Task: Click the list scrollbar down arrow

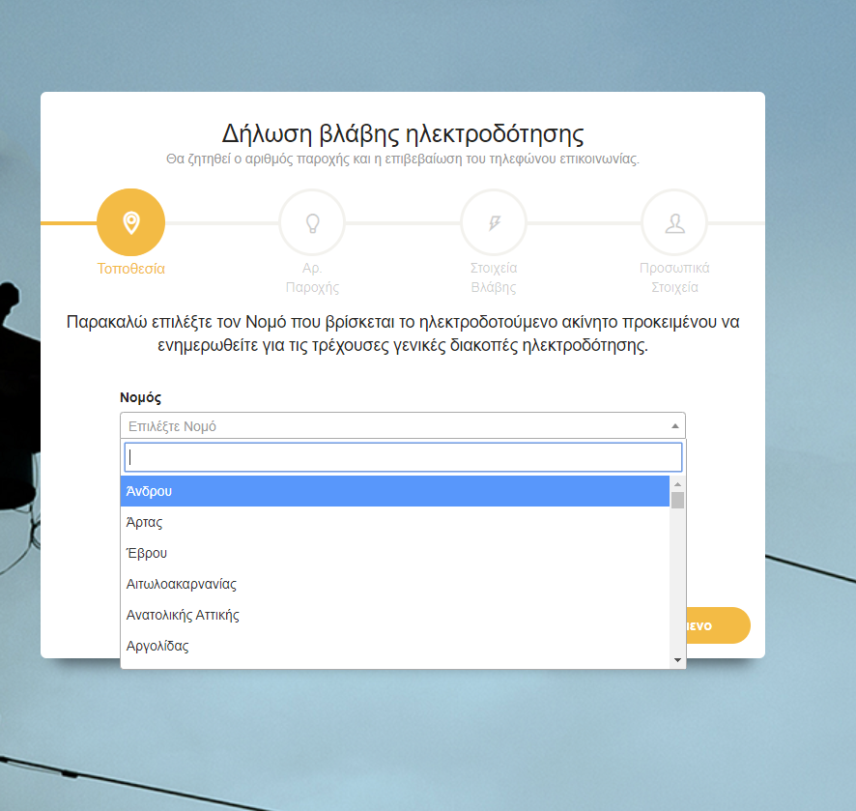Action: tap(677, 659)
